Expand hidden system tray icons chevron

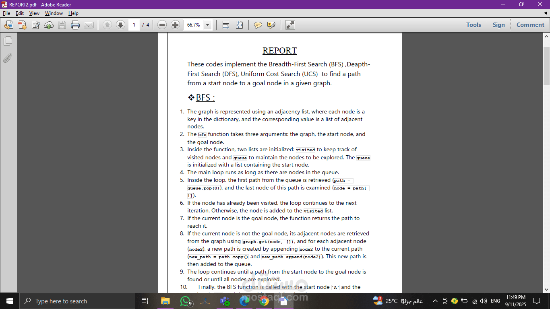pos(435,301)
